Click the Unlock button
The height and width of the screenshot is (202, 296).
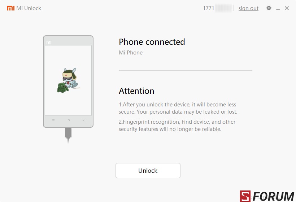(148, 171)
